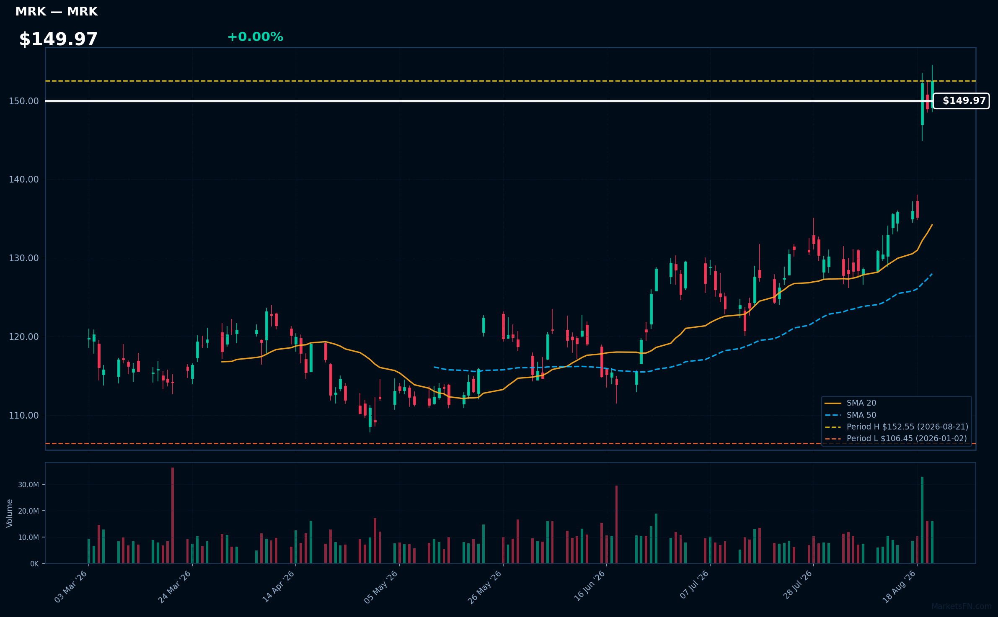Click the 120.00 price axis label
Viewport: 998px width, 617px height.
point(24,337)
